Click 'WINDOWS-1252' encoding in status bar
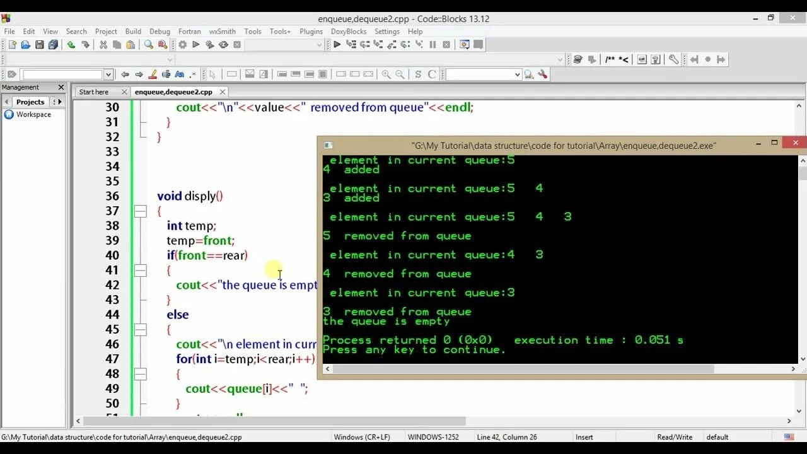 pos(433,437)
